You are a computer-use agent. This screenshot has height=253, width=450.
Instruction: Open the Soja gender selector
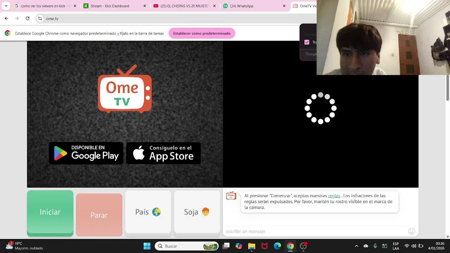click(x=197, y=212)
